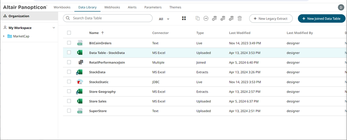The width and height of the screenshot is (347, 140).
Task: Click the RetailPerformanceJoin joined table icon
Action: click(81, 62)
